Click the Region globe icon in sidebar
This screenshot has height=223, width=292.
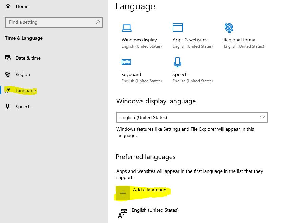(x=8, y=74)
